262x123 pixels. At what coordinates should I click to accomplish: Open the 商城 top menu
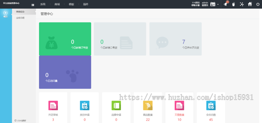click(57, 4)
